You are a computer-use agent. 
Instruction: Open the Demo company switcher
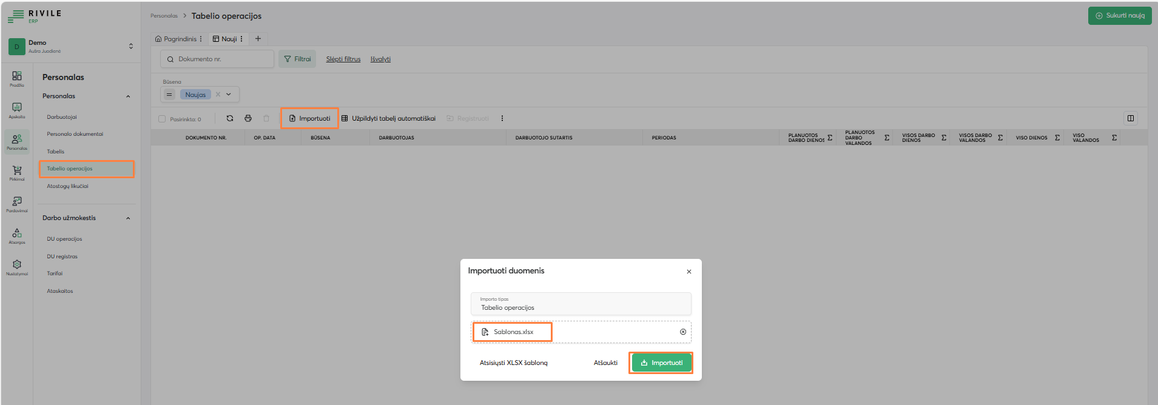130,46
